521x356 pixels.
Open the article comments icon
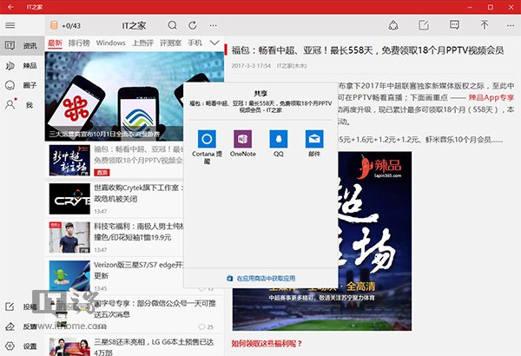[454, 25]
